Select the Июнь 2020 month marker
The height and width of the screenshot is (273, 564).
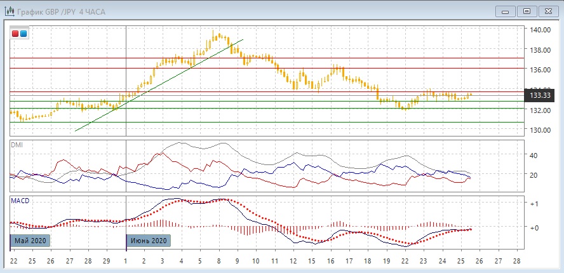coord(148,241)
